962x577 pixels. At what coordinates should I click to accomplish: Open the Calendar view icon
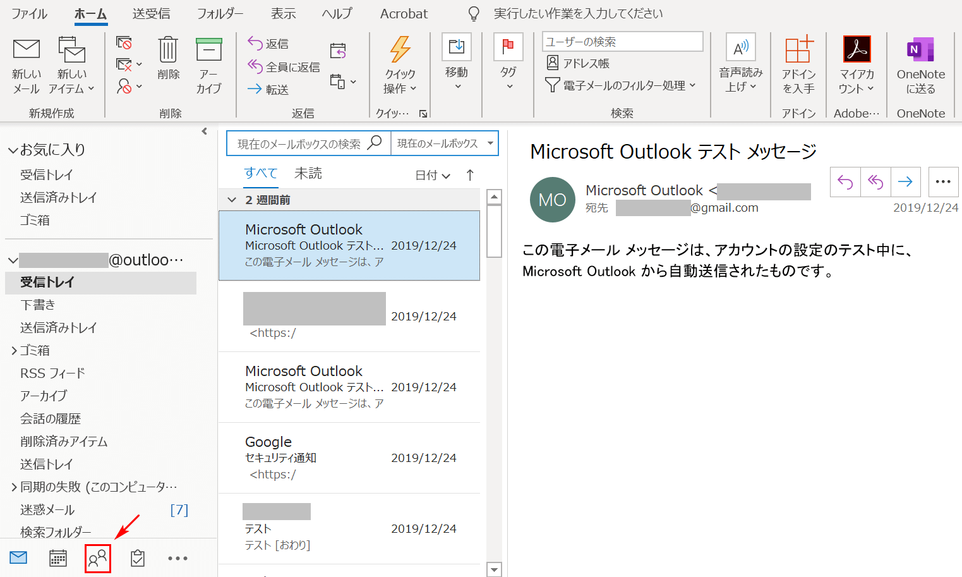pos(58,558)
